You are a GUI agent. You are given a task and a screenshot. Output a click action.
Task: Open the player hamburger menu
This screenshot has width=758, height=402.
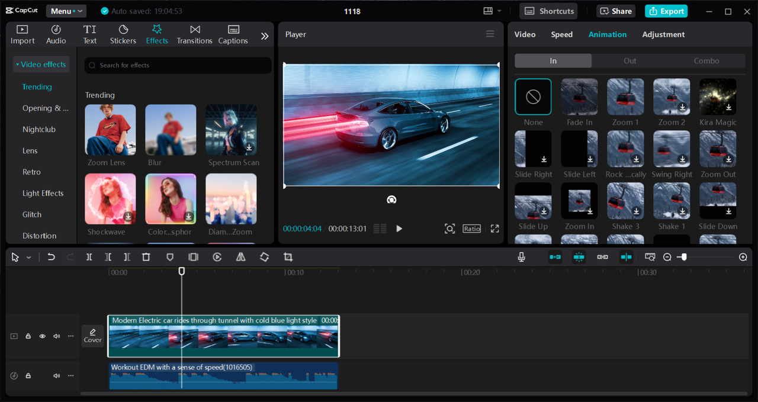point(490,34)
